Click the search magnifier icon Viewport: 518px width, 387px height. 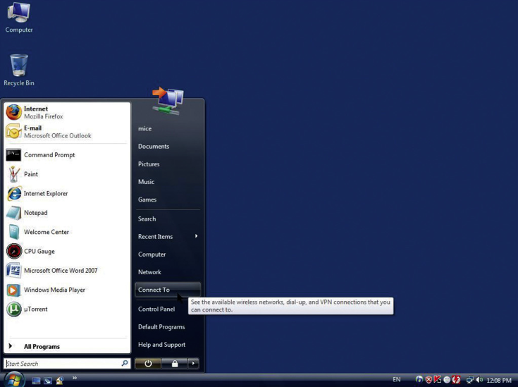(125, 363)
